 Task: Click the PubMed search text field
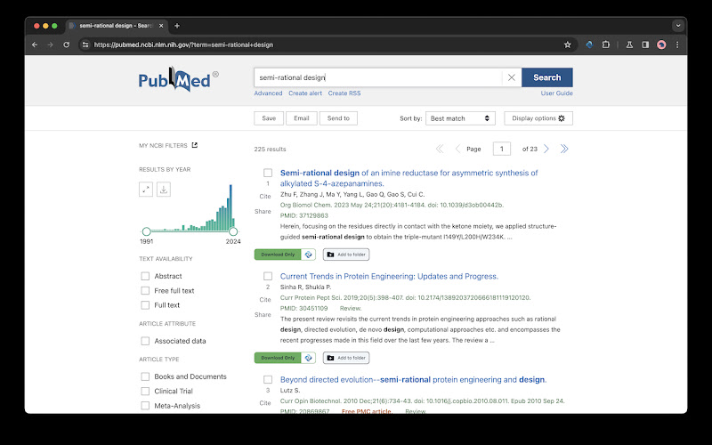pyautogui.click(x=378, y=77)
